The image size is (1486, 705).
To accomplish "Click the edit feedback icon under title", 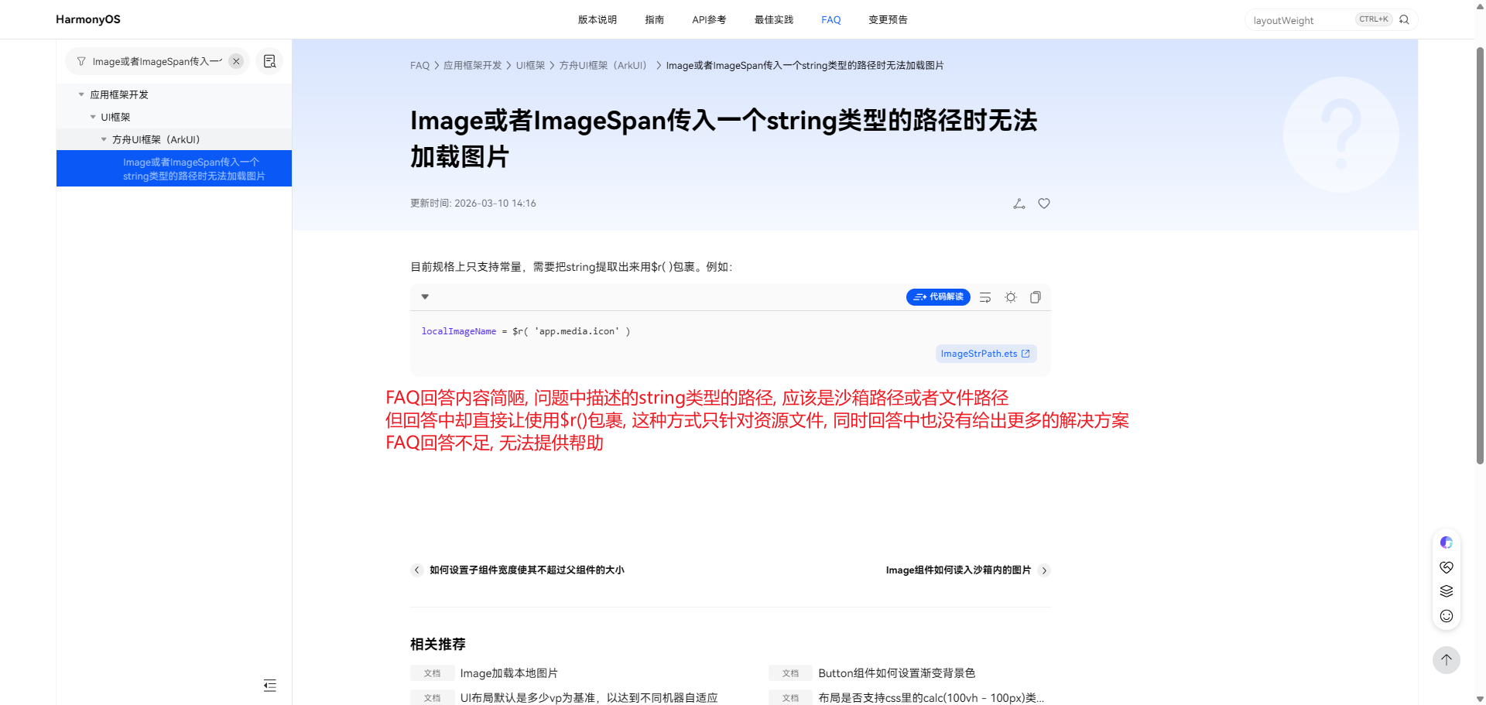I will (x=1019, y=204).
